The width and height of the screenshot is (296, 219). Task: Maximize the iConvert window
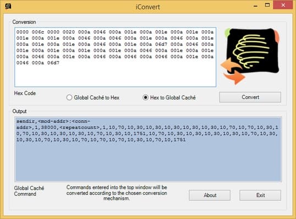267,5
